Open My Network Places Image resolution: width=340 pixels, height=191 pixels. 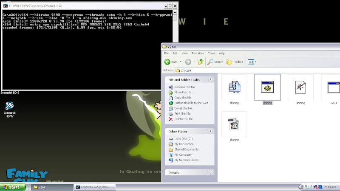pos(186,160)
